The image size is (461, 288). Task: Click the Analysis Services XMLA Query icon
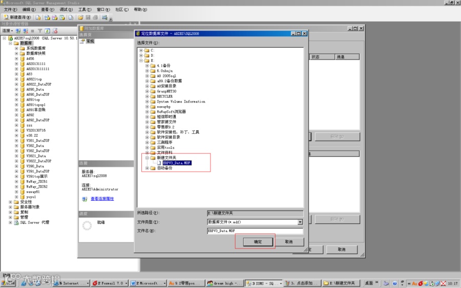62,17
